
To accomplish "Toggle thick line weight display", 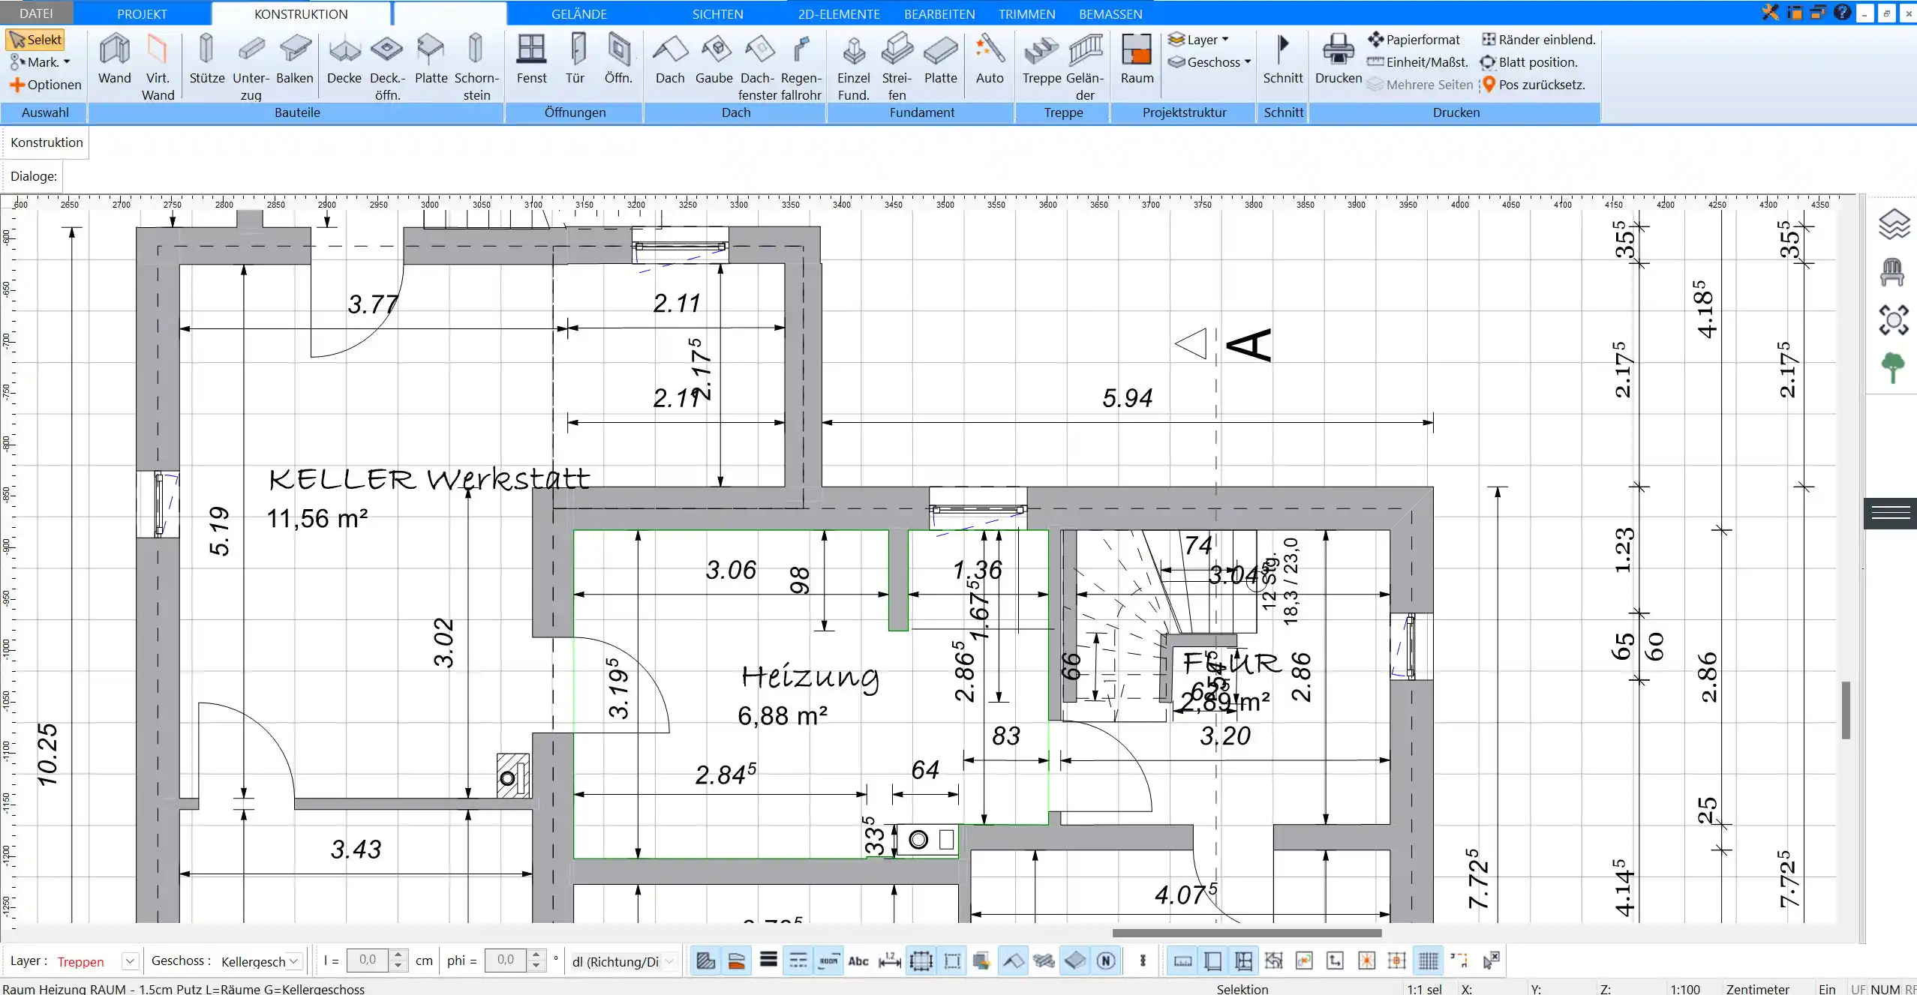I will [768, 961].
